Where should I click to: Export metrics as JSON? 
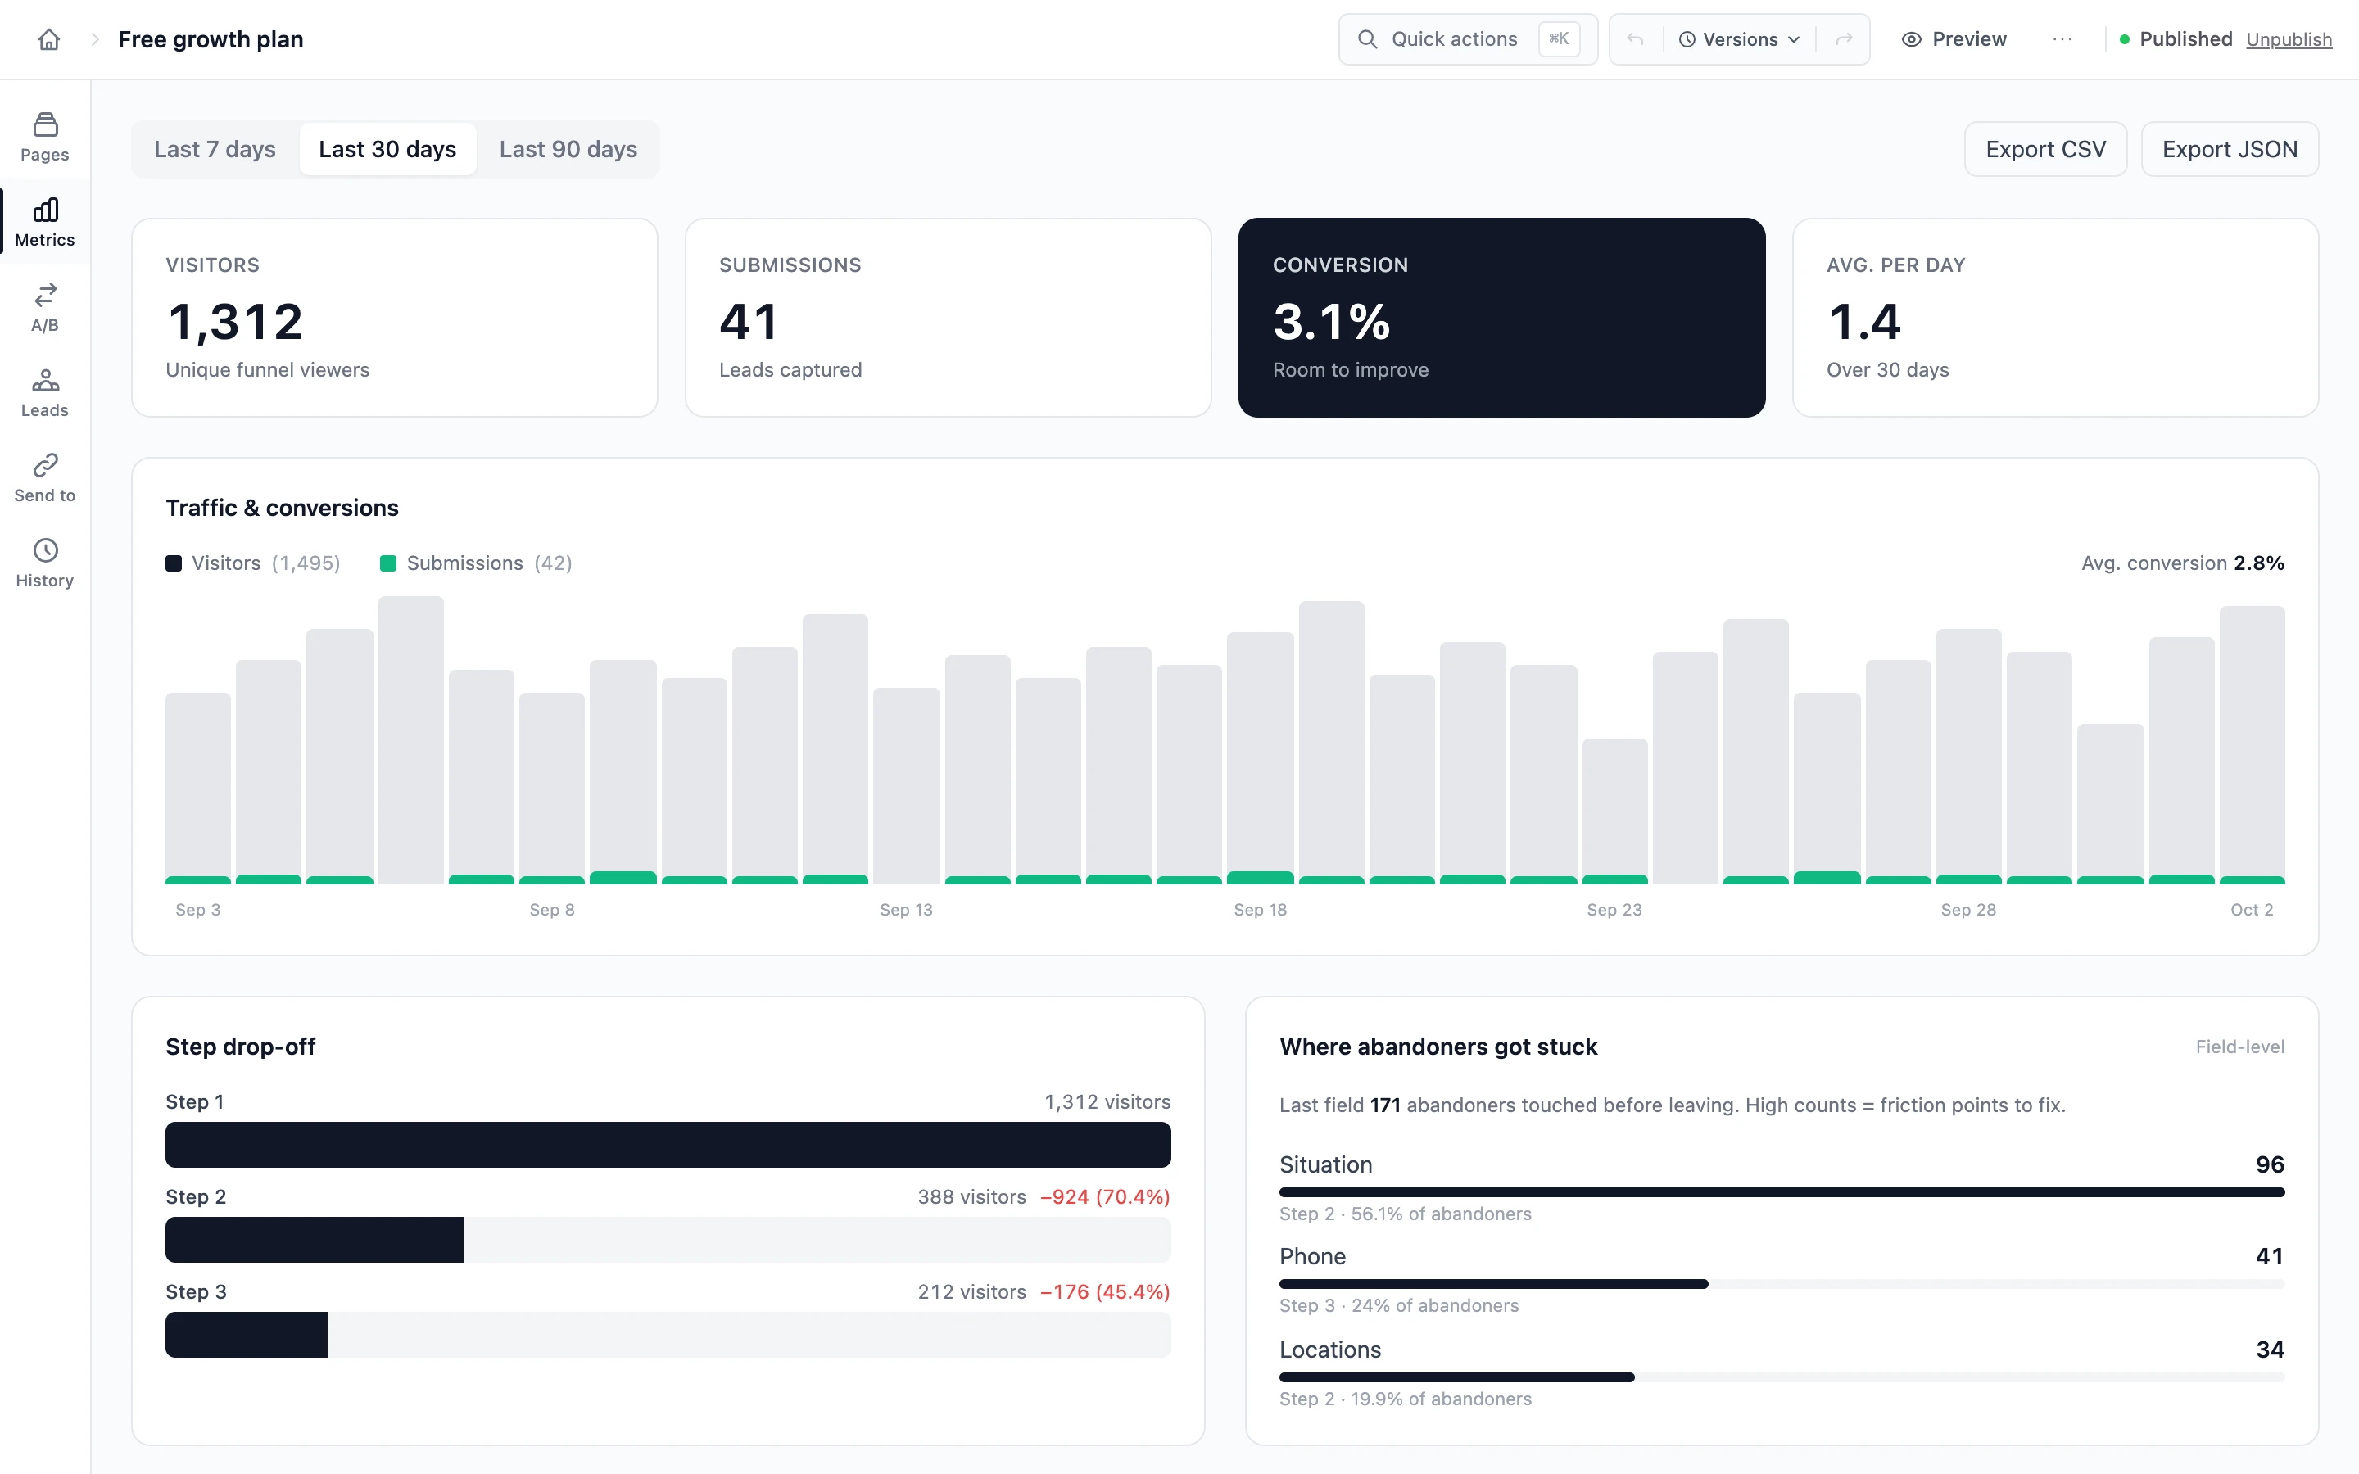tap(2230, 149)
